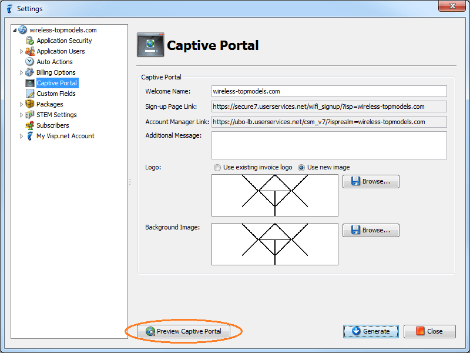The image size is (470, 353).
Task: Click the large Captive Portal header icon
Action: pos(150,45)
